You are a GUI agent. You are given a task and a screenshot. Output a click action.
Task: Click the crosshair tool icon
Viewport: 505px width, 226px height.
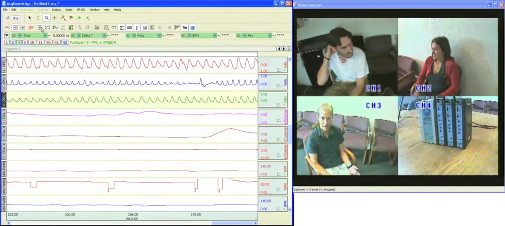[54, 18]
